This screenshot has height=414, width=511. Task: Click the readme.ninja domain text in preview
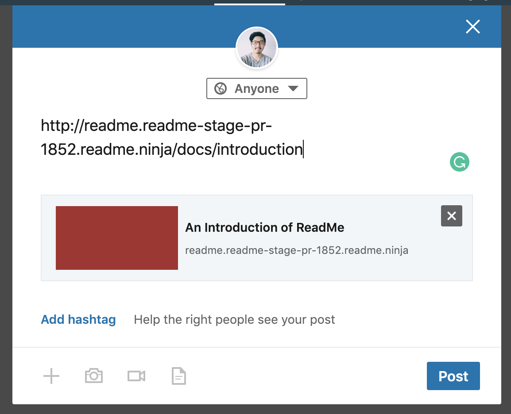[297, 250]
